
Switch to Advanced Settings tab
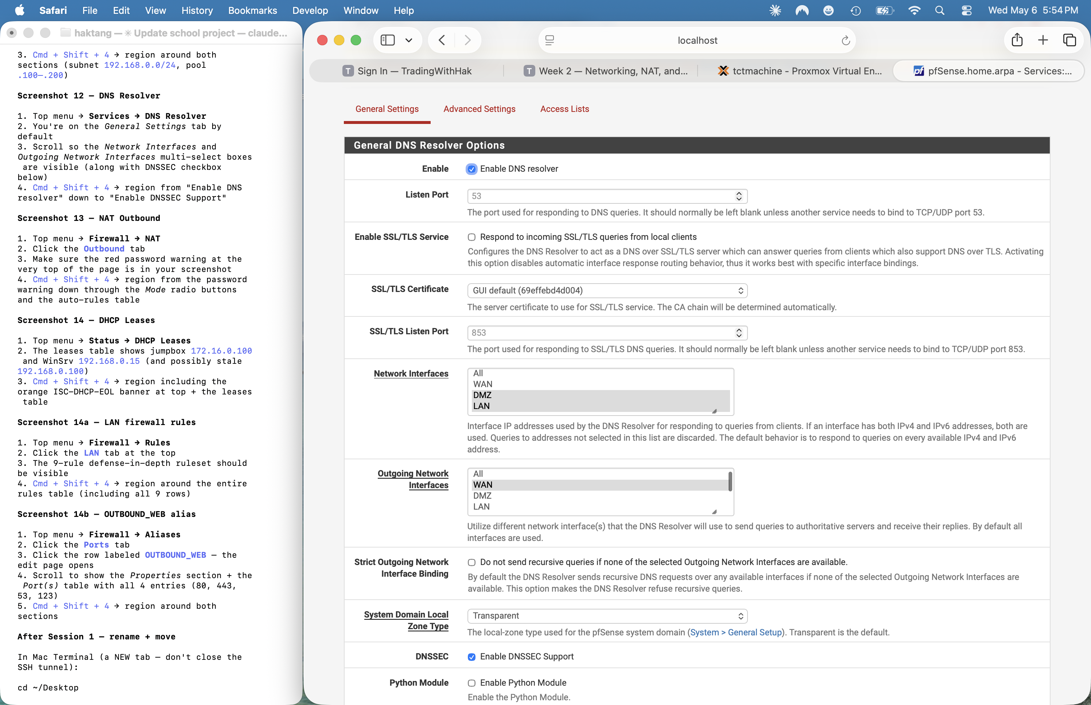point(479,109)
